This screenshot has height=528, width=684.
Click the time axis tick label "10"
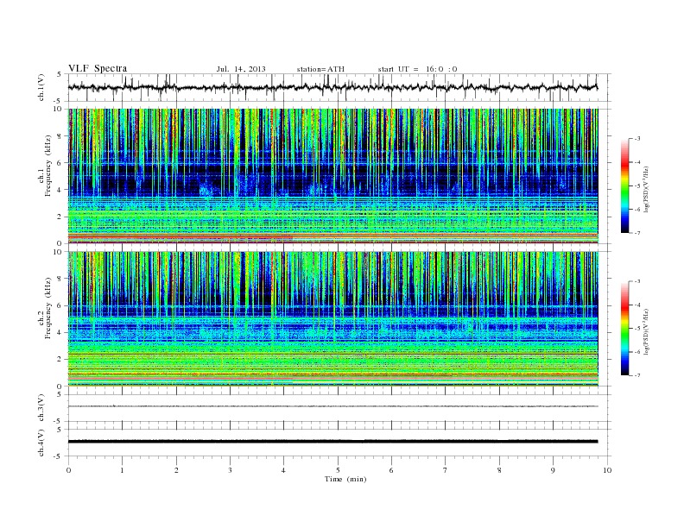tap(607, 470)
